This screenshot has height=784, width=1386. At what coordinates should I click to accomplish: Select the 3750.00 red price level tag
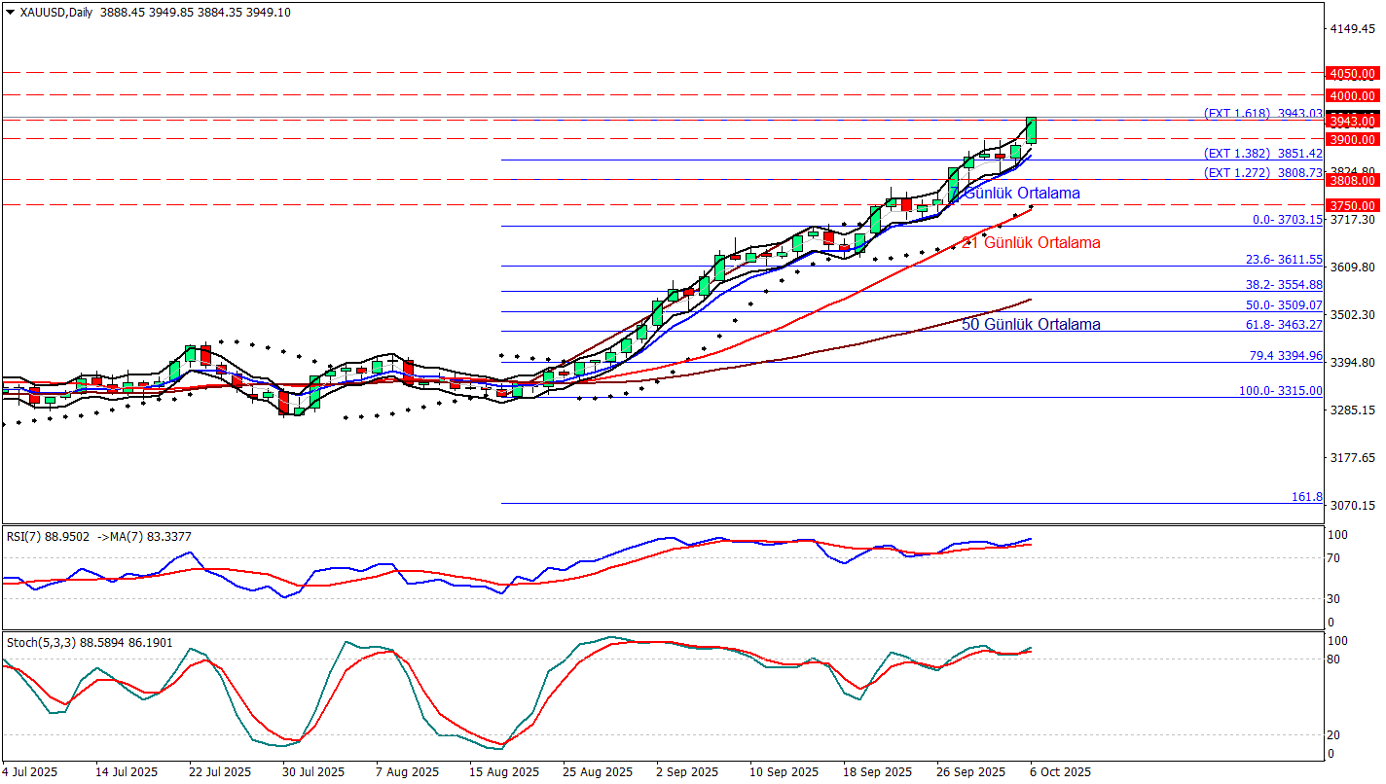coord(1353,205)
